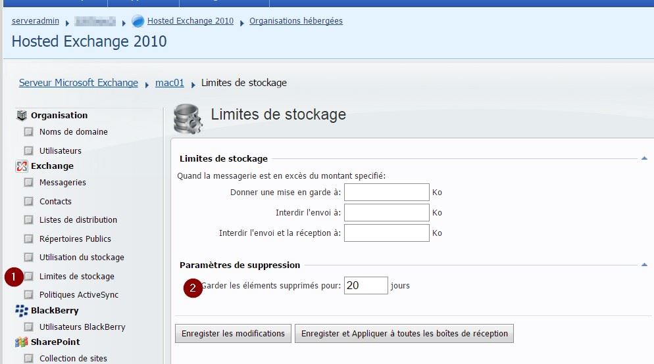This screenshot has height=364, width=654.
Task: Follow the Organisations hébergées link
Action: pos(296,21)
